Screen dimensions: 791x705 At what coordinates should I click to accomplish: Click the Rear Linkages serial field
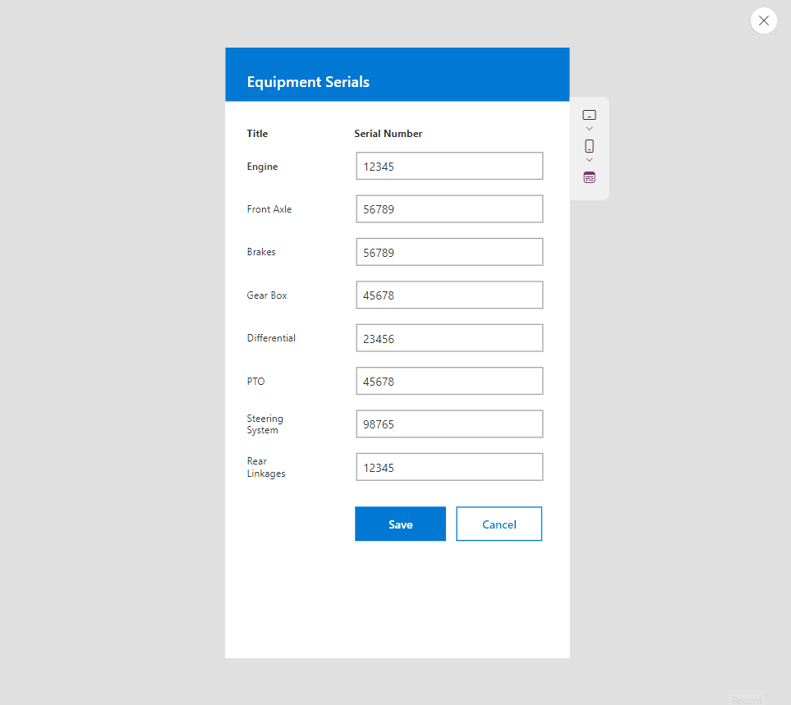[448, 466]
